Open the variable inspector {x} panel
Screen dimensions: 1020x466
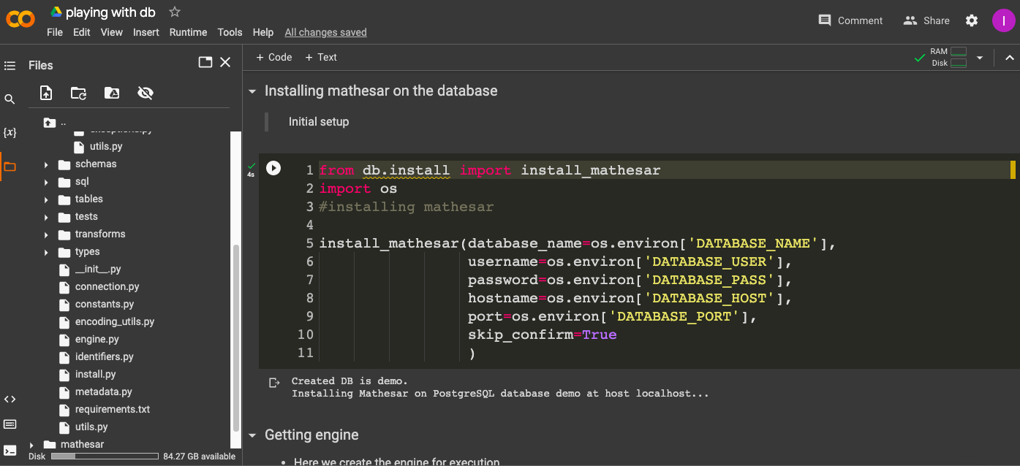(x=10, y=132)
